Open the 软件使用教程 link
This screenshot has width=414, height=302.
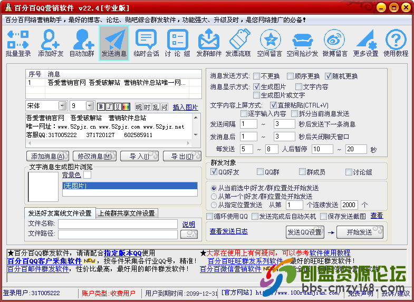[x=330, y=253]
